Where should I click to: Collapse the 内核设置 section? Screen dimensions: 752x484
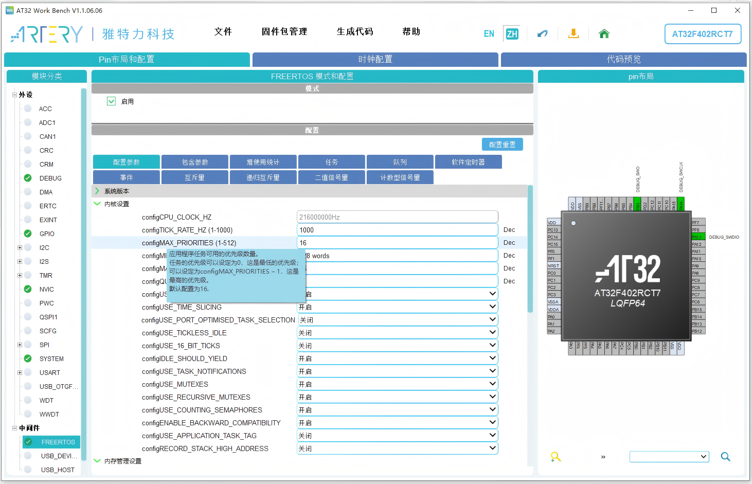pyautogui.click(x=97, y=203)
